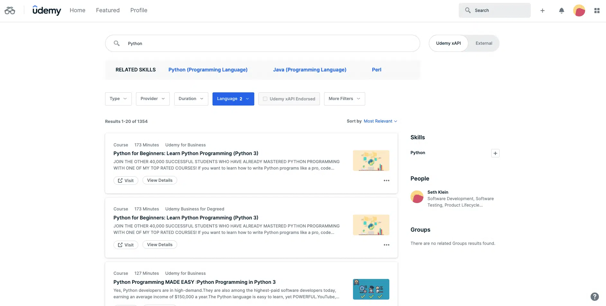606x306 pixels.
Task: Select the Perl related skill
Action: tap(376, 70)
